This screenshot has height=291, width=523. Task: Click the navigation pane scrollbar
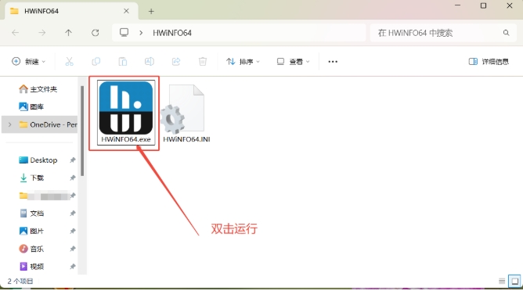pyautogui.click(x=82, y=131)
